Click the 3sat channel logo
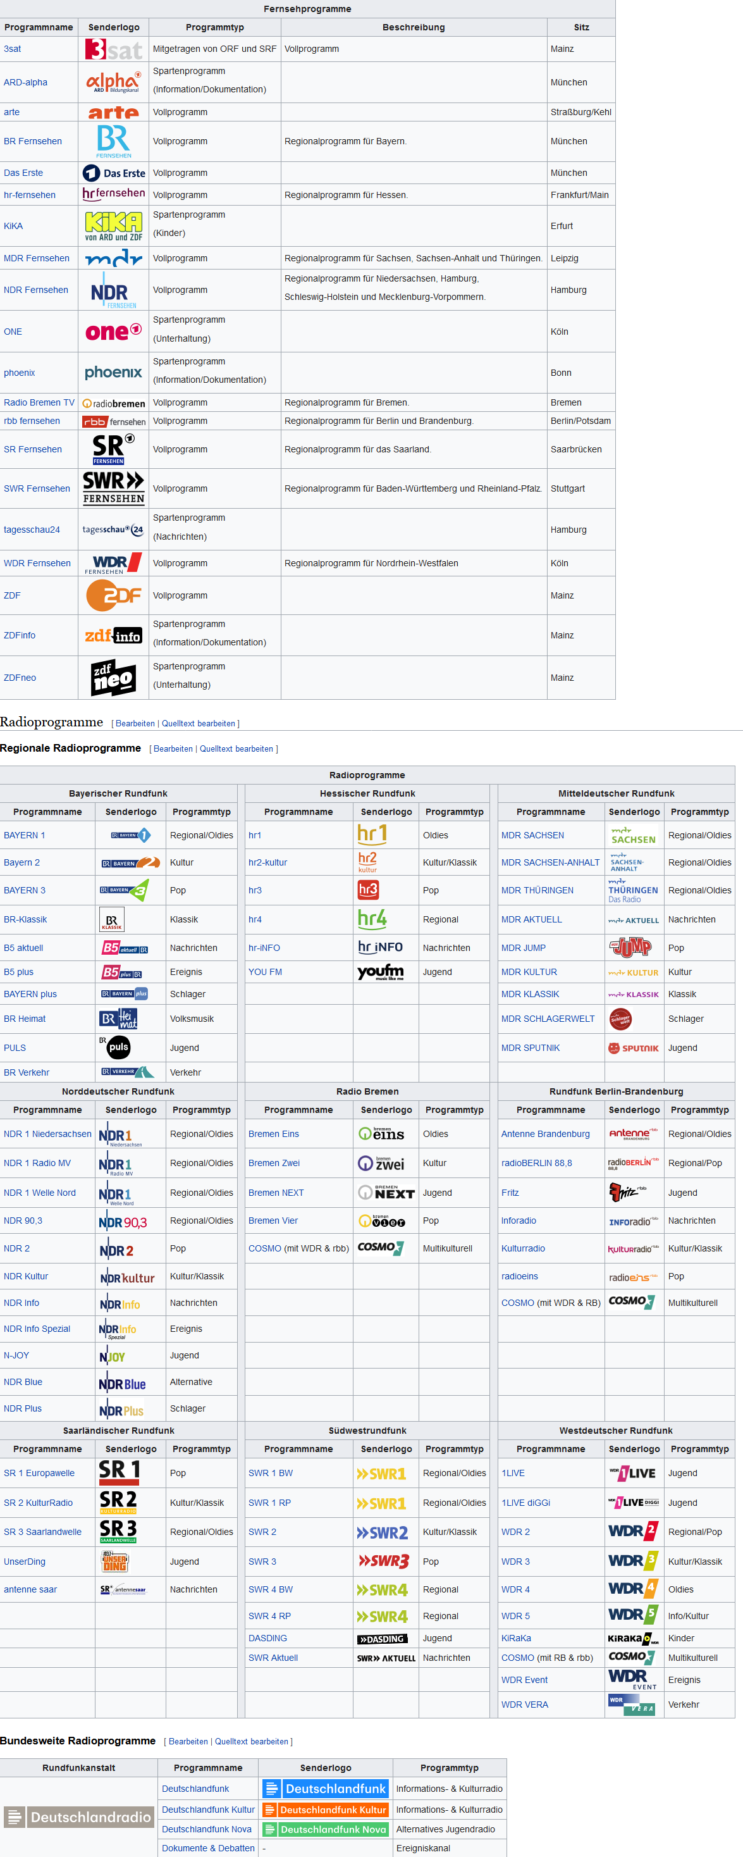 [x=113, y=49]
